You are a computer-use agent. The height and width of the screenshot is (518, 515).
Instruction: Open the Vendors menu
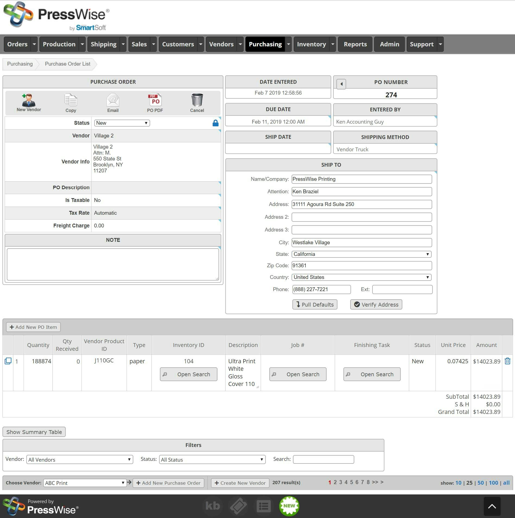point(221,44)
